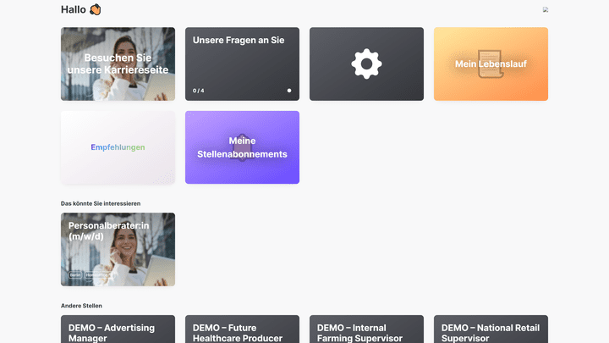Image resolution: width=609 pixels, height=343 pixels.
Task: Open 'Mein Lebenslauf' tile
Action: [x=491, y=64]
